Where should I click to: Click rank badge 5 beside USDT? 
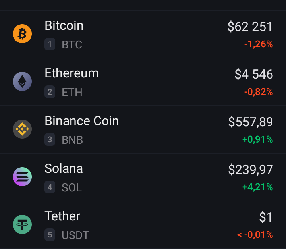click(x=50, y=235)
